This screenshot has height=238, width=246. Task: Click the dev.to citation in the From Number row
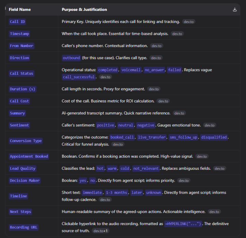(157, 46)
